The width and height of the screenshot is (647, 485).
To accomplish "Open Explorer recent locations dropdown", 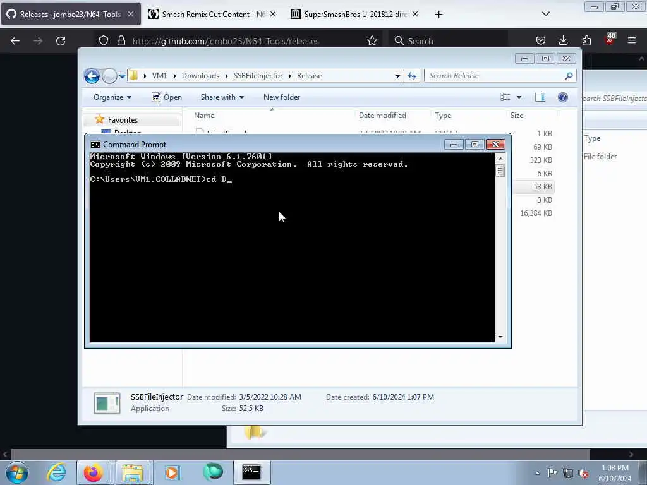I will [x=122, y=76].
